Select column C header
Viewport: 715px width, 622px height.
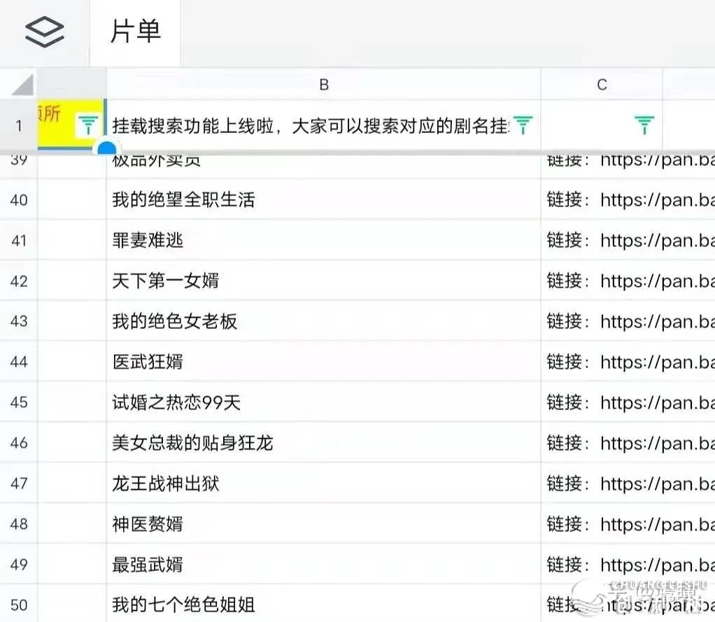point(602,85)
